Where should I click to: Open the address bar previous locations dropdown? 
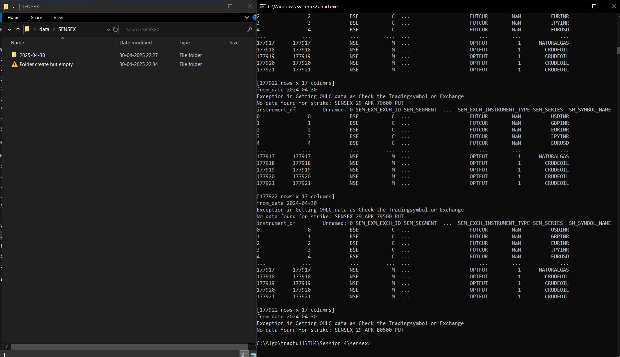(x=108, y=29)
